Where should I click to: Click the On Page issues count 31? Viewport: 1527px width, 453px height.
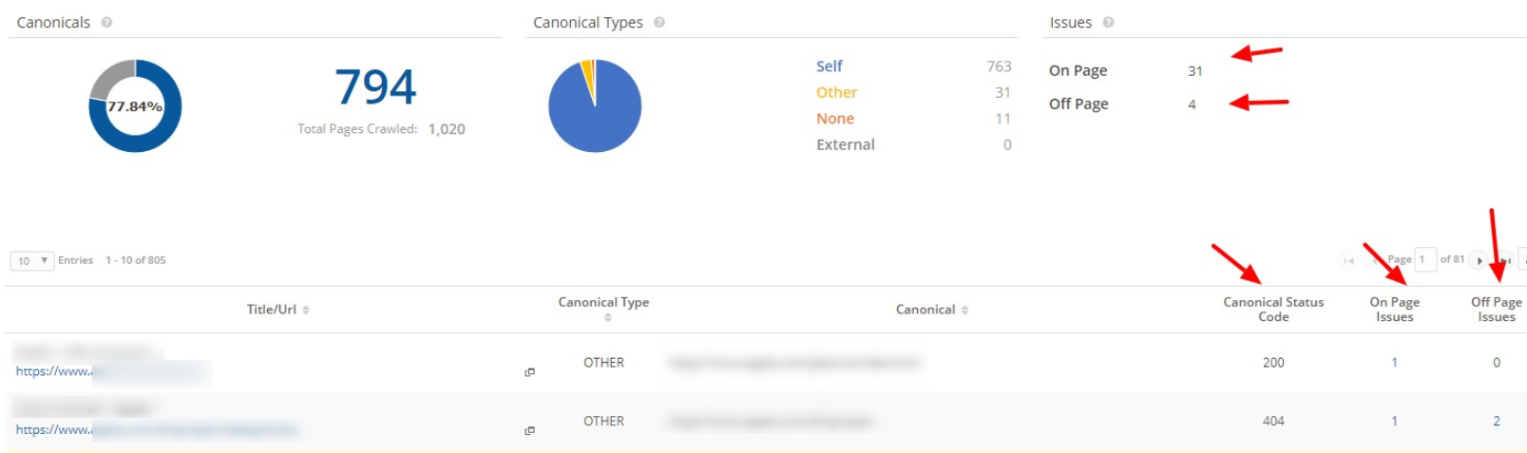[1194, 71]
